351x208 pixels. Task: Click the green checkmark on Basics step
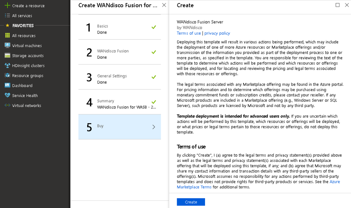click(x=154, y=27)
